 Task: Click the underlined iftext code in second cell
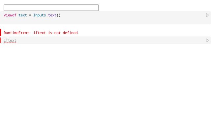[x=10, y=41]
